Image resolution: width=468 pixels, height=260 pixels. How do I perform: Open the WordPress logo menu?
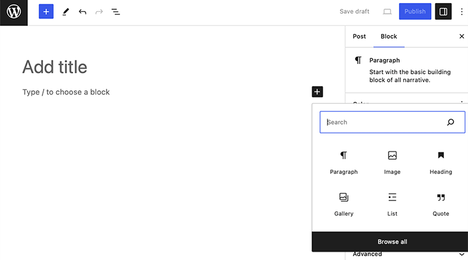(x=14, y=12)
